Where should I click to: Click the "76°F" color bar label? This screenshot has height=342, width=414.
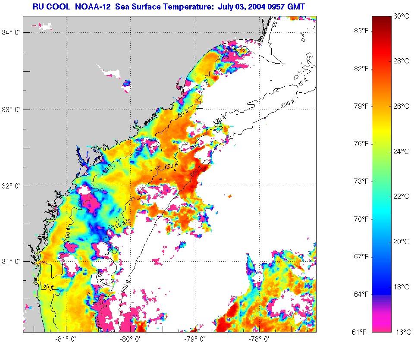(x=361, y=144)
